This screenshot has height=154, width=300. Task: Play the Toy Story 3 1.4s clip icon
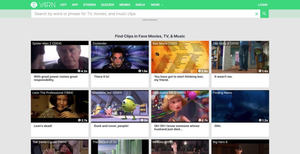click(x=260, y=71)
